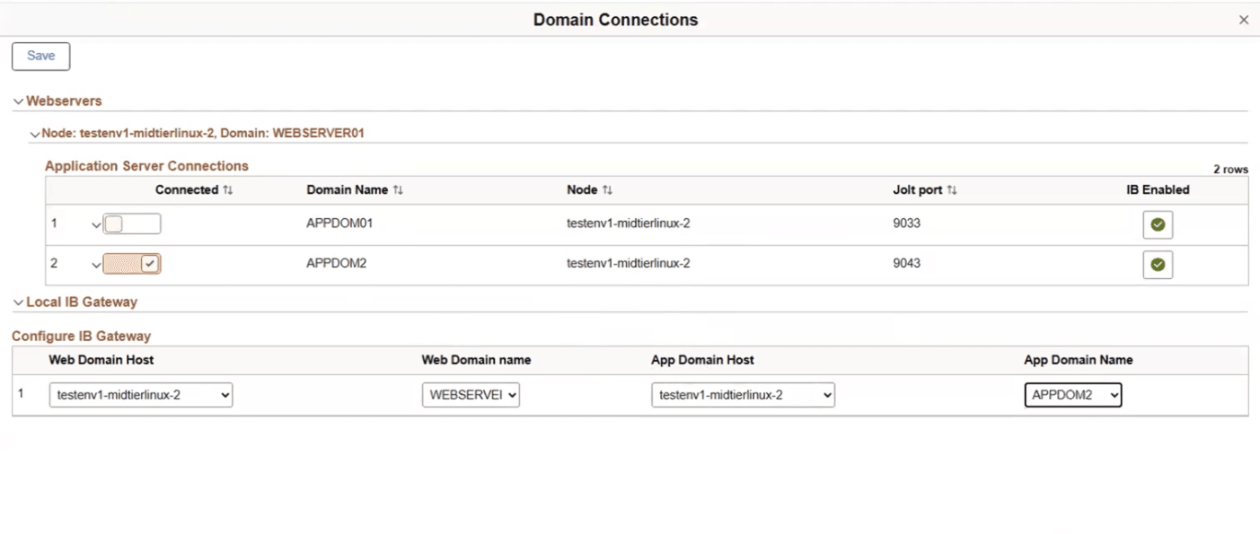
Task: Close the Domain Connections dialog
Action: point(1243,19)
